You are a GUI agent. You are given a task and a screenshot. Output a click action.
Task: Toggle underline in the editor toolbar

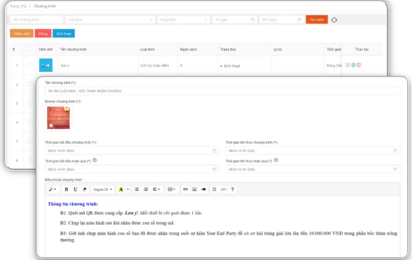tap(75, 189)
